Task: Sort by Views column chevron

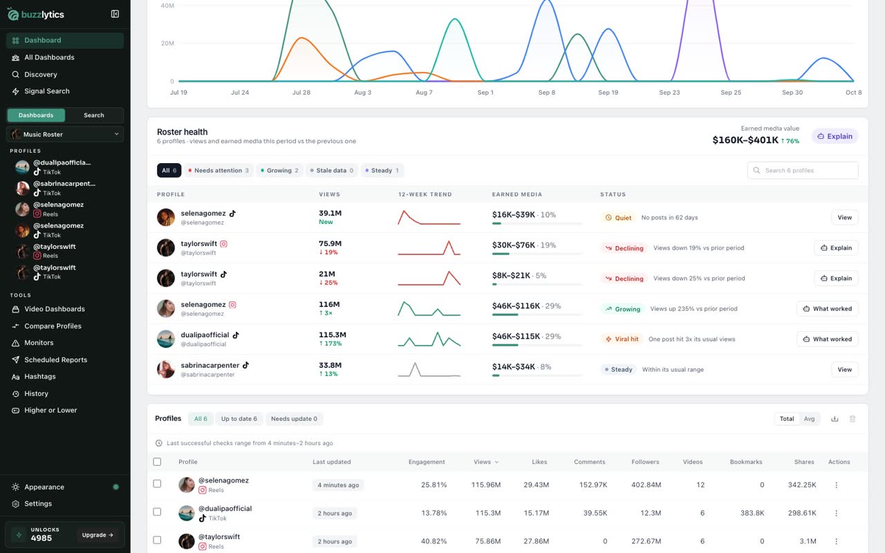Action: (496, 462)
